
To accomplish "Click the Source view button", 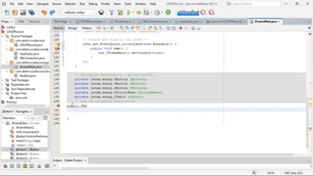I will coord(58,28).
